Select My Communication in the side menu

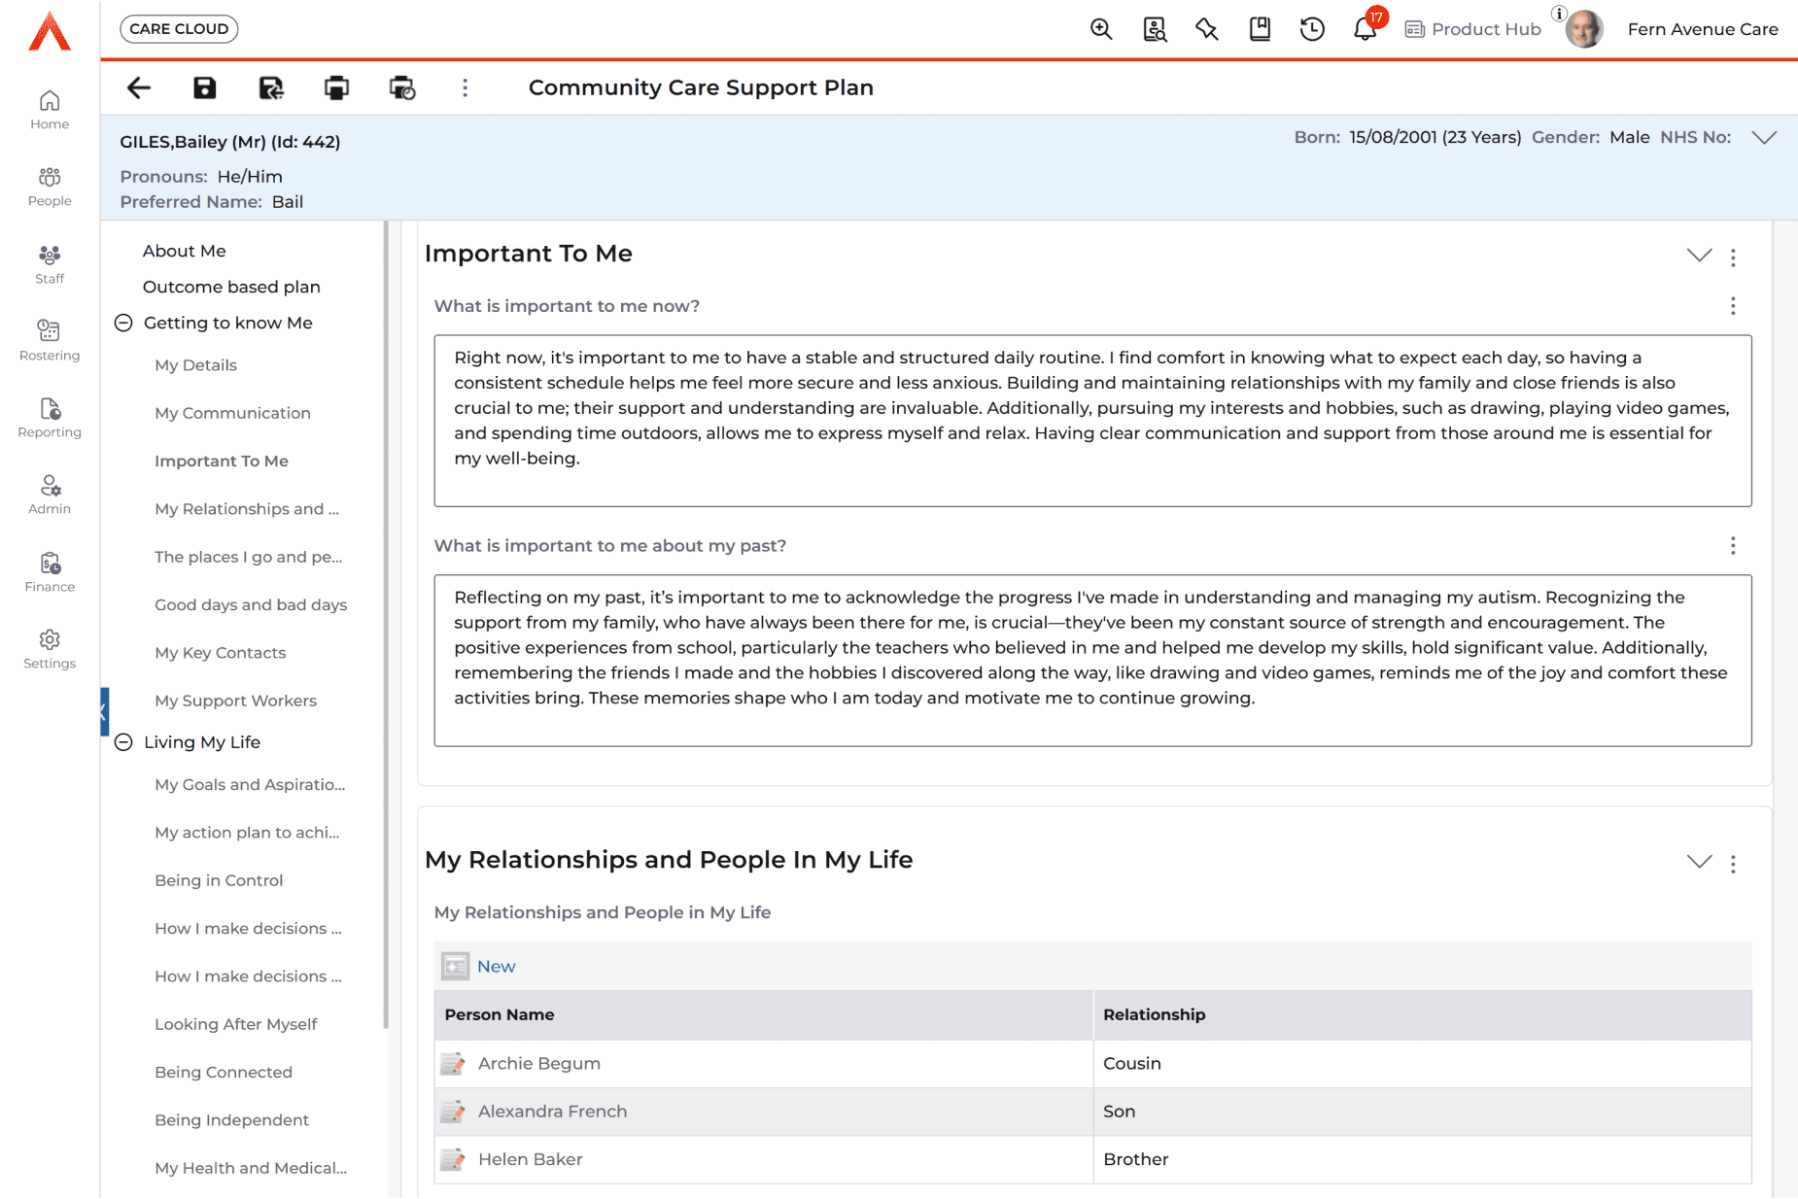232,413
